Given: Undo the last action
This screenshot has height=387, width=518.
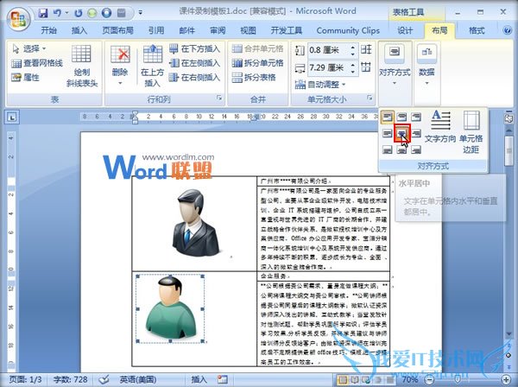Looking at the screenshot, I should 57,13.
